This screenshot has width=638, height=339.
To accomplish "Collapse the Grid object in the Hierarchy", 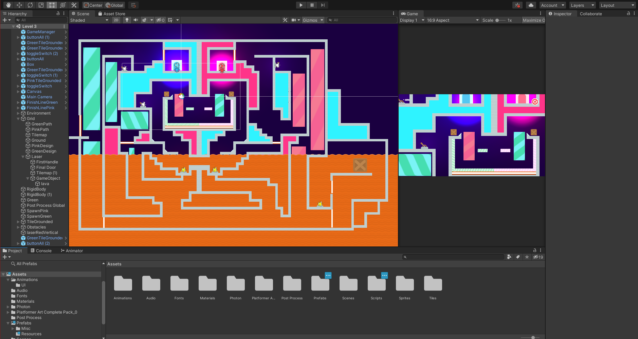I will click(x=18, y=119).
